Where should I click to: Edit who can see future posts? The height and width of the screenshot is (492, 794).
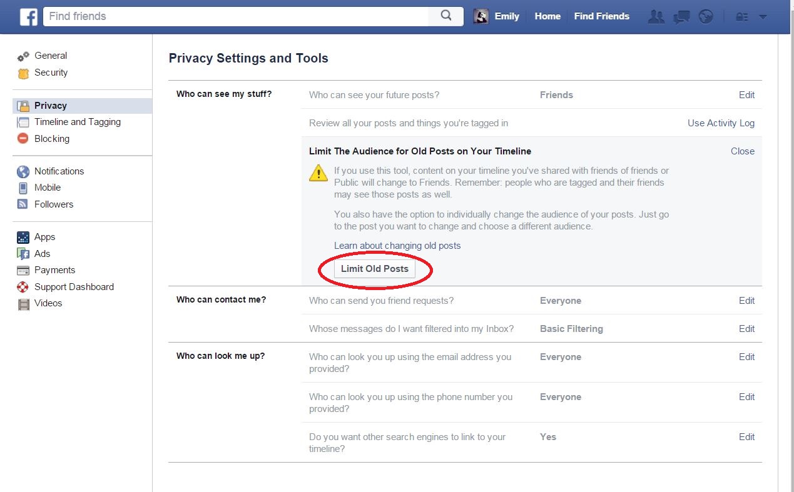click(746, 95)
